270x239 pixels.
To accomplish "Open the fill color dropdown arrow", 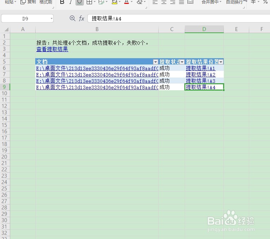I will tap(120, 2).
